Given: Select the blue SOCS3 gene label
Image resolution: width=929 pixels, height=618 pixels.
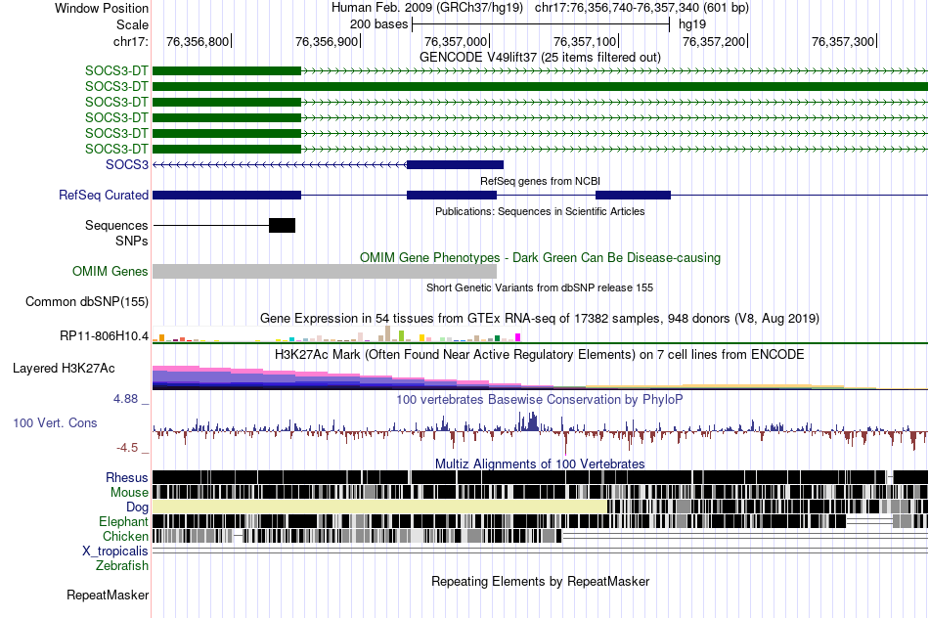Looking at the screenshot, I should pyautogui.click(x=127, y=164).
